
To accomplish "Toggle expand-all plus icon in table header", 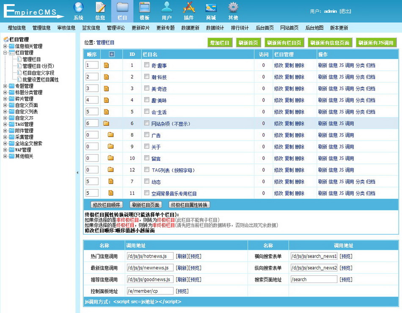I will click(112, 54).
